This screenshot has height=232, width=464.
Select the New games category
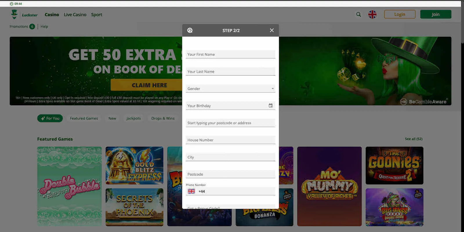pyautogui.click(x=112, y=118)
